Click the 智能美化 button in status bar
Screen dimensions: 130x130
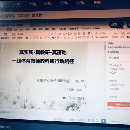(x=59, y=119)
